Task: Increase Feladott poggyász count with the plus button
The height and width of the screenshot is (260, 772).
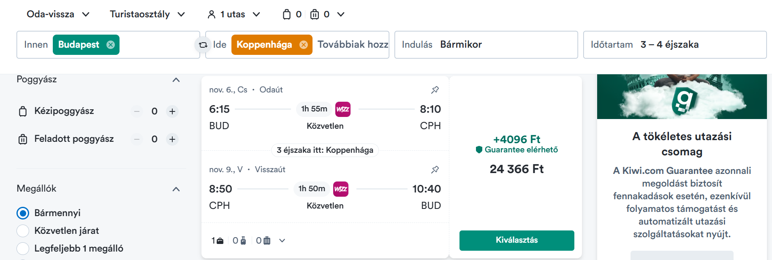Action: pos(172,139)
